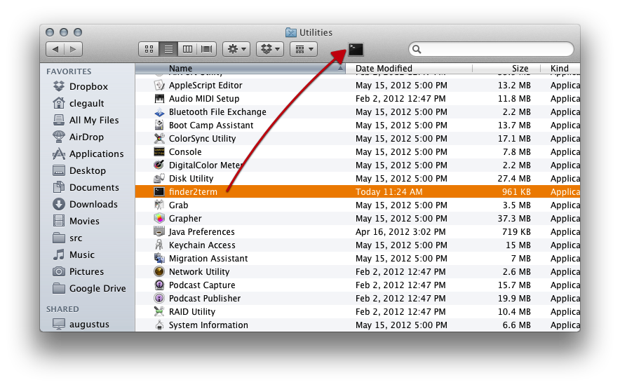The image size is (620, 387).
Task: Select DigitalColor Meter in the list
Action: click(358, 165)
